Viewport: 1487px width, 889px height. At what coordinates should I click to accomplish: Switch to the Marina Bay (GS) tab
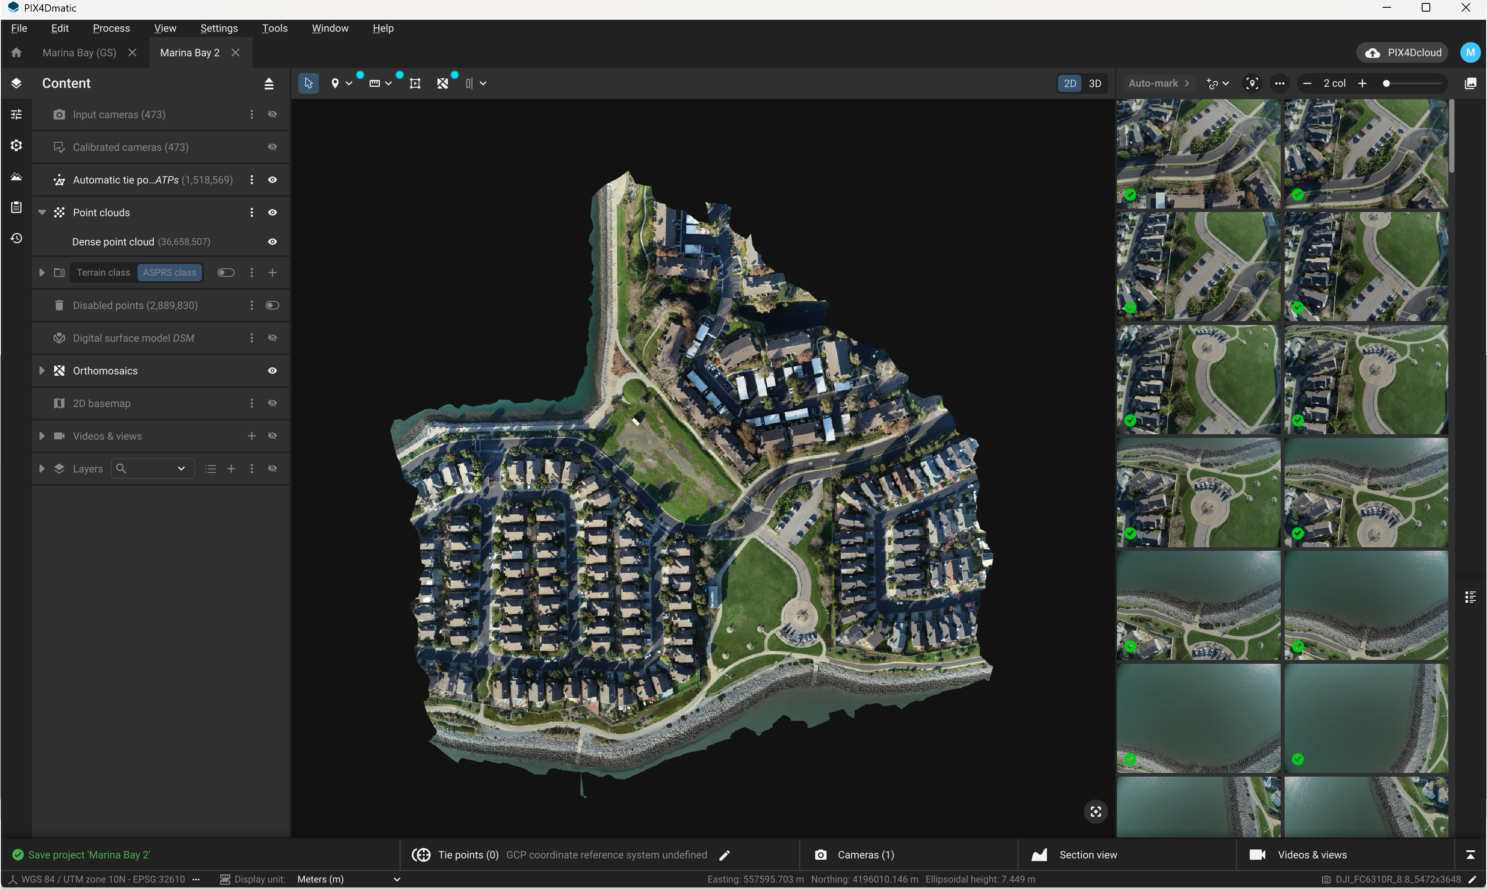tap(79, 53)
